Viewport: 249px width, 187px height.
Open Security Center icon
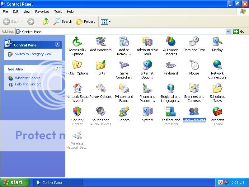click(x=77, y=116)
